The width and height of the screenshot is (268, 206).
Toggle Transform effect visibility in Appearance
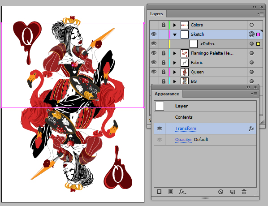click(160, 129)
